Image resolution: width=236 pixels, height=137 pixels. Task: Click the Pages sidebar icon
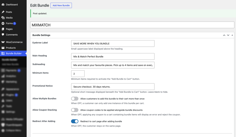3,29
